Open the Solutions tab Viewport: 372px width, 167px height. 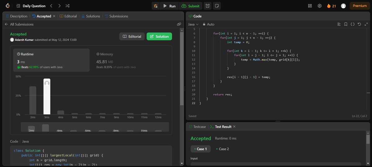tap(91, 16)
